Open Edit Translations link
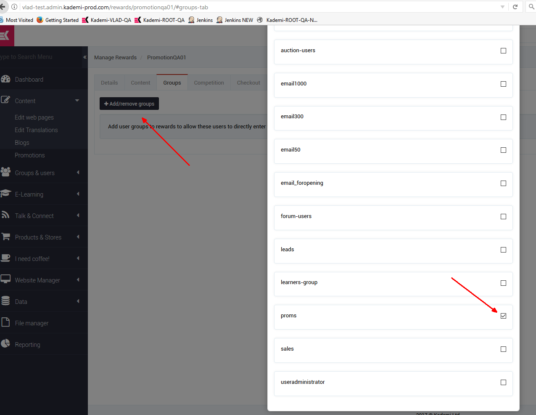 36,130
